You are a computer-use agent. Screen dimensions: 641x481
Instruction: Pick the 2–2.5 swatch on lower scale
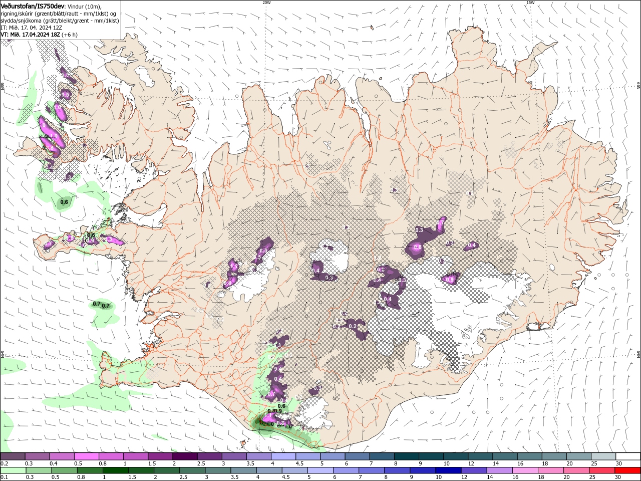pyautogui.click(x=166, y=470)
